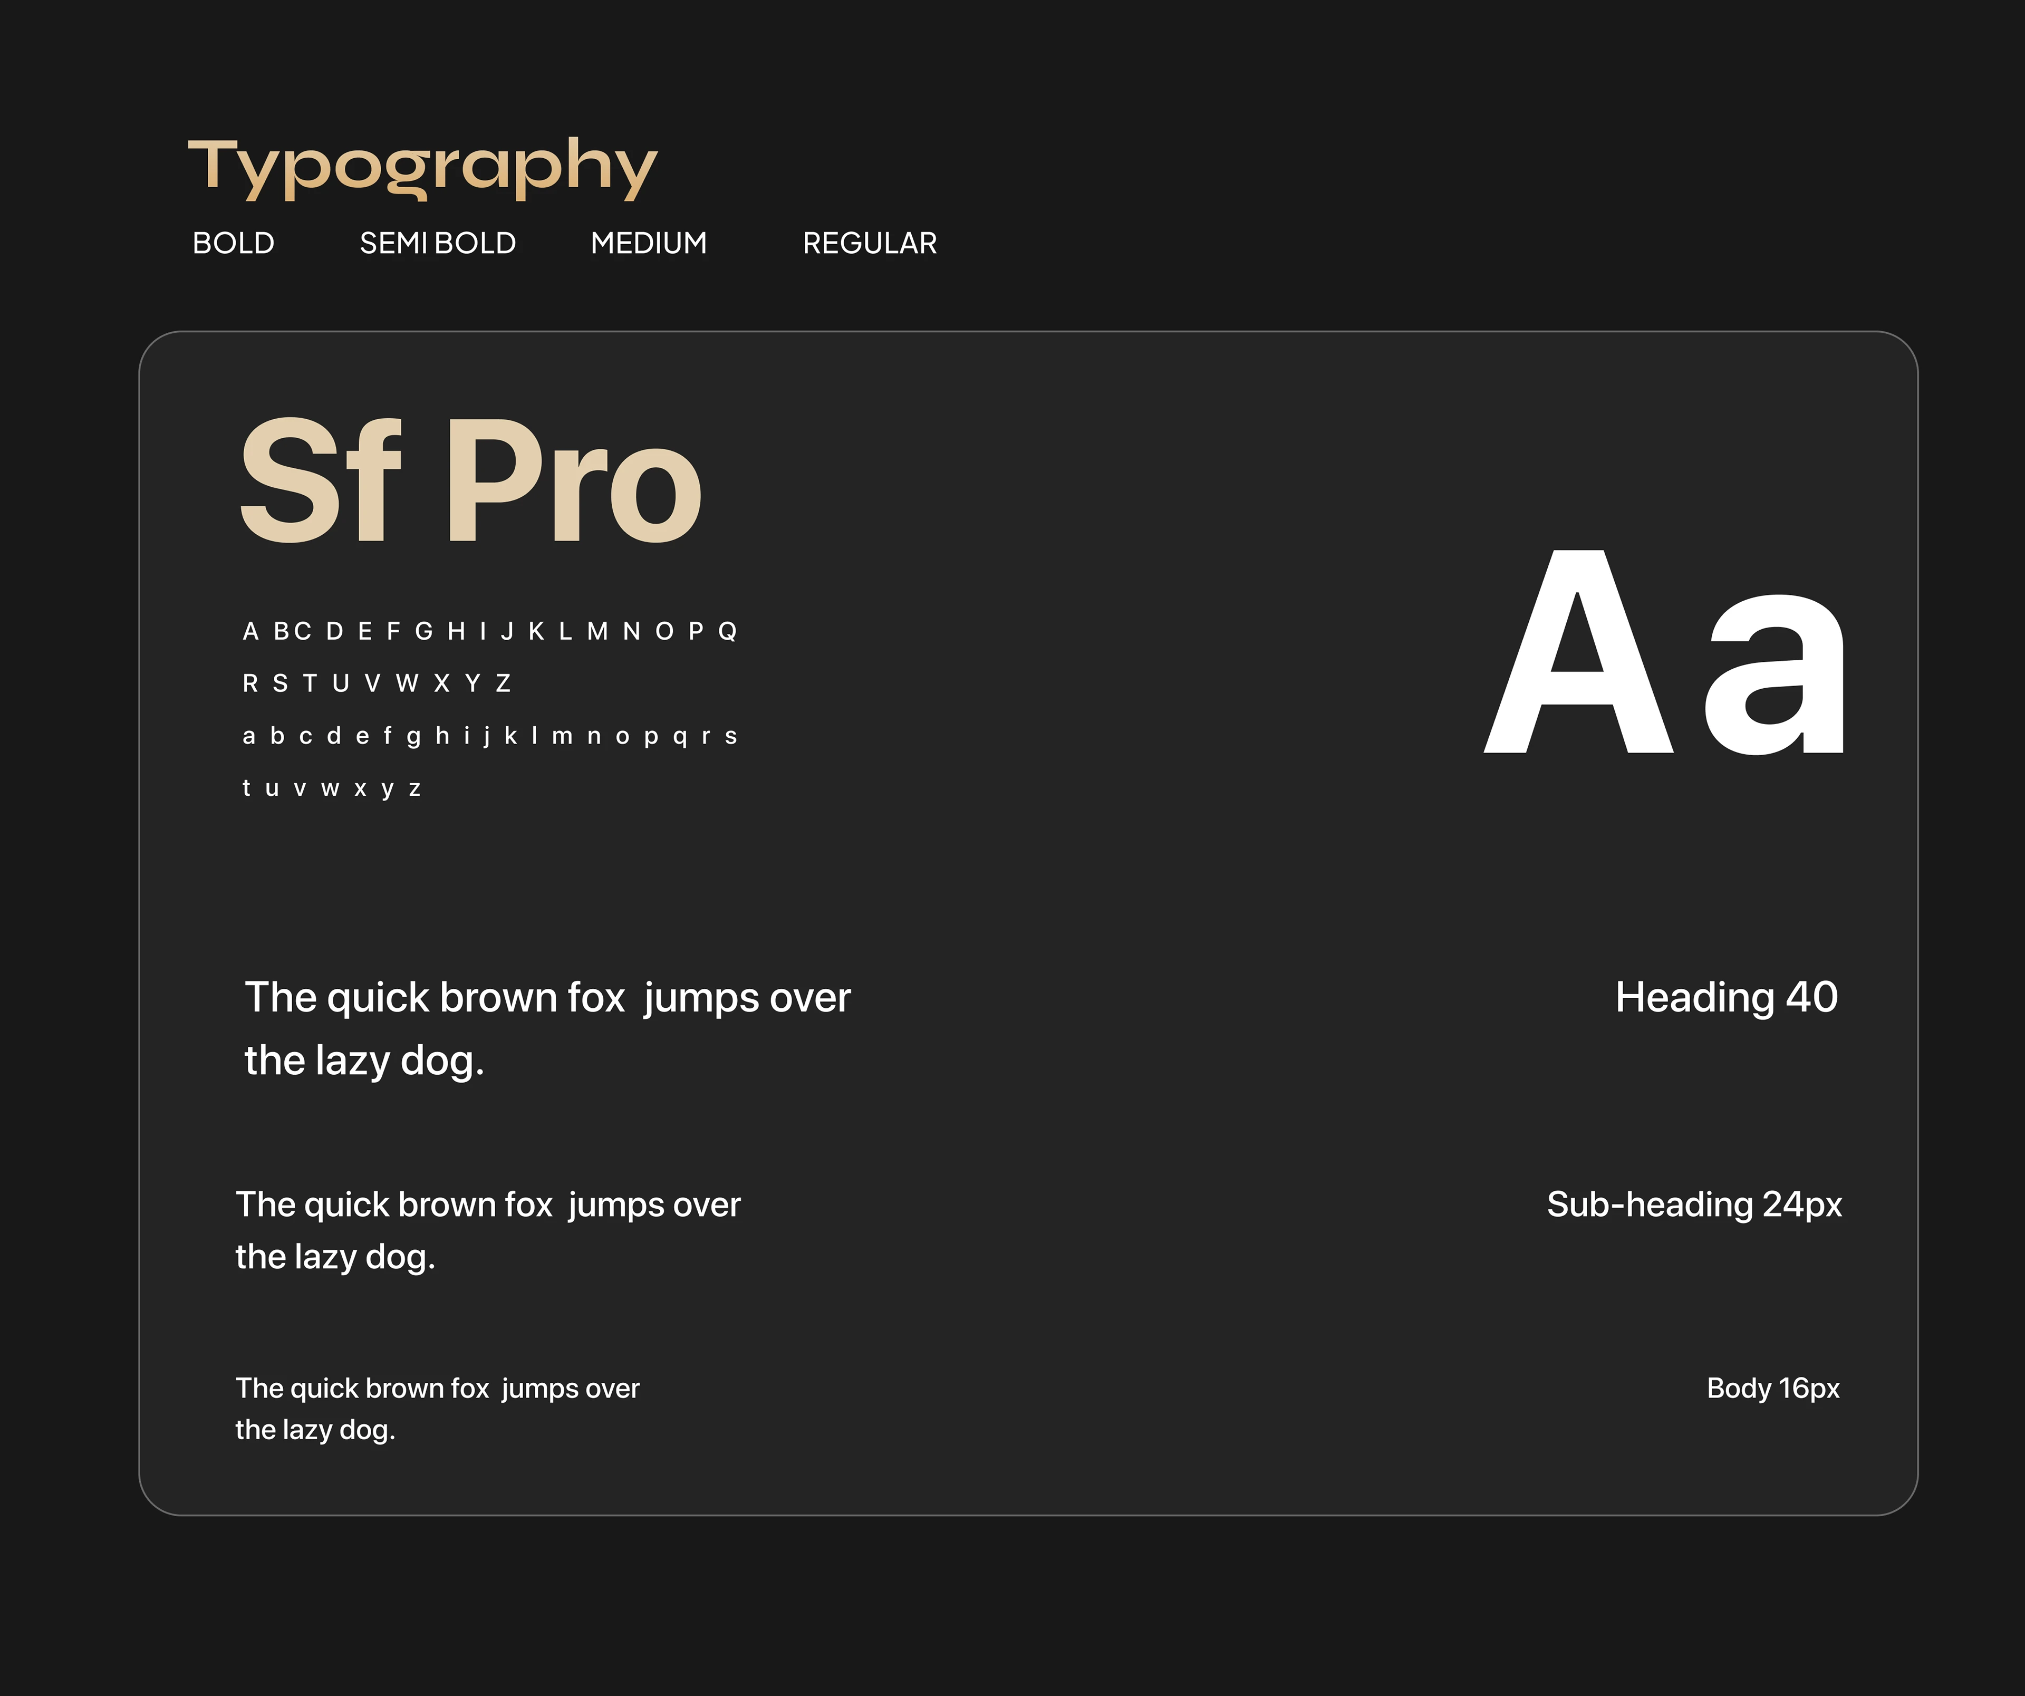Screen dimensions: 2025x1696
Task: Click lowercase letter s in alphabet row
Action: pos(731,737)
